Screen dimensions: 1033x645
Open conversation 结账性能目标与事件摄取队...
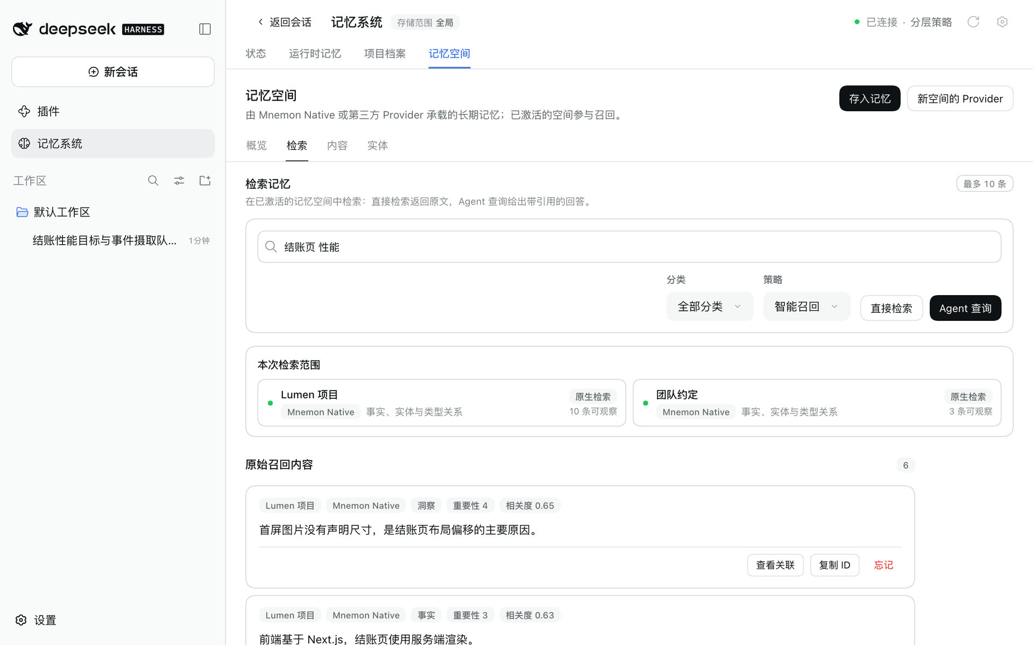pos(113,241)
